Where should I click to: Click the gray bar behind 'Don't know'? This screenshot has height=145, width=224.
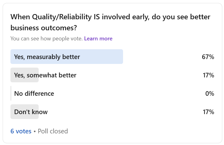[25, 112]
